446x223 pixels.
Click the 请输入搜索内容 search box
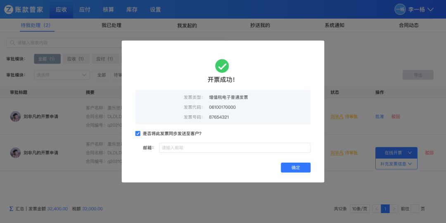point(116,43)
